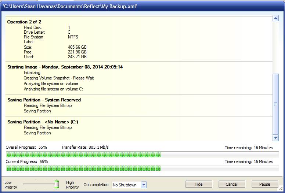
Task: Click the log scrollbar up arrow
Action: [x=275, y=18]
